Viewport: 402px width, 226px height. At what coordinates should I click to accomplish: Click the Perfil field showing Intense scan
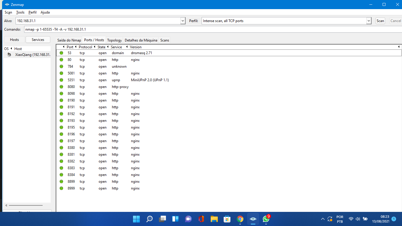[284, 21]
